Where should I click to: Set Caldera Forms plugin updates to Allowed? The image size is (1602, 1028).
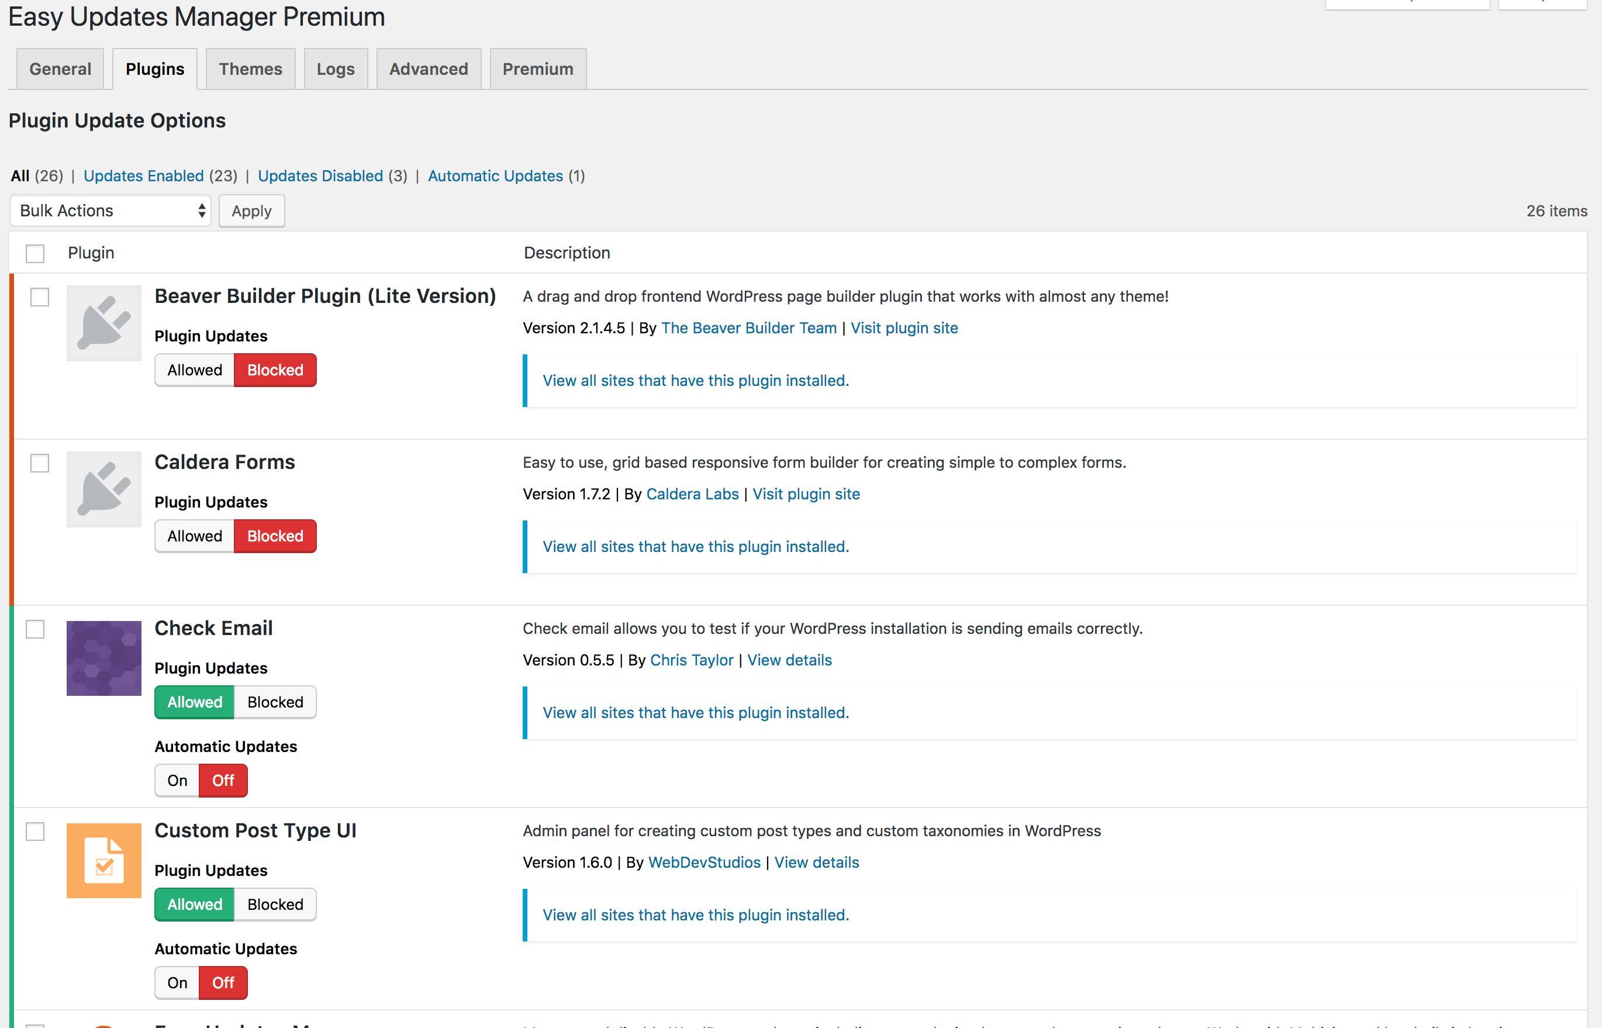click(195, 536)
